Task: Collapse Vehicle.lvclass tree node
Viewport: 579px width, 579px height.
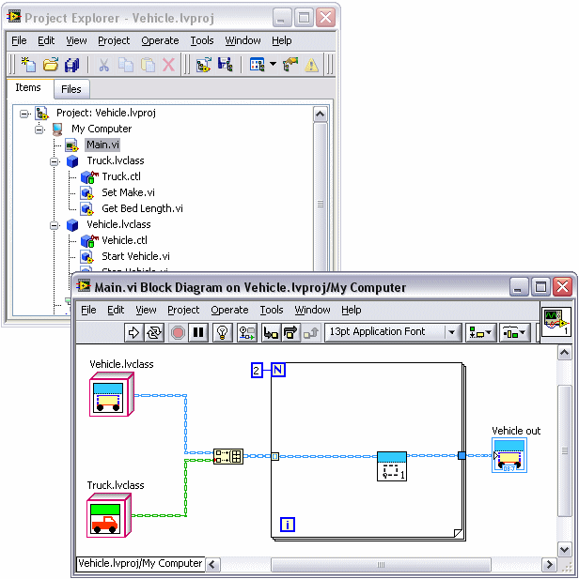Action: [x=54, y=225]
